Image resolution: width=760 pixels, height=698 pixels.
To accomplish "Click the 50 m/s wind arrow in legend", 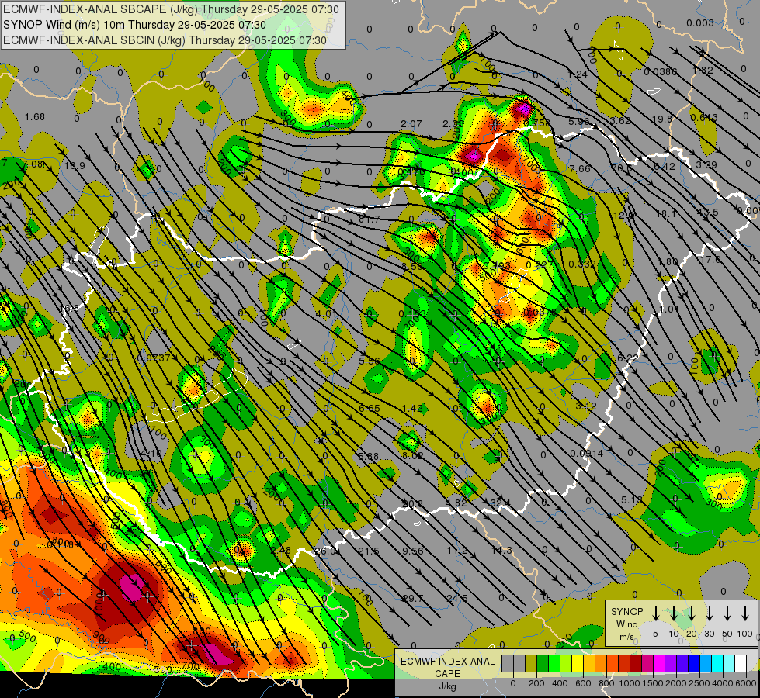I will pos(727,613).
